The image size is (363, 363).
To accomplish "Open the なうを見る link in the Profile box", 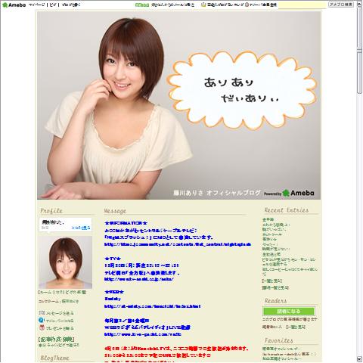I will 81,228.
